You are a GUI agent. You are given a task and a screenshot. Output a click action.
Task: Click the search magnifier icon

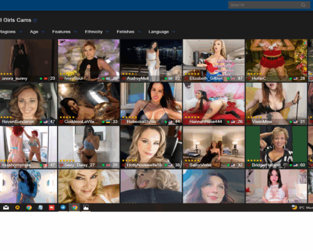pos(303,5)
